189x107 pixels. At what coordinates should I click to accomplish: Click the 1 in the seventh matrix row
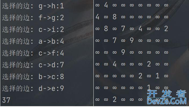(157, 76)
